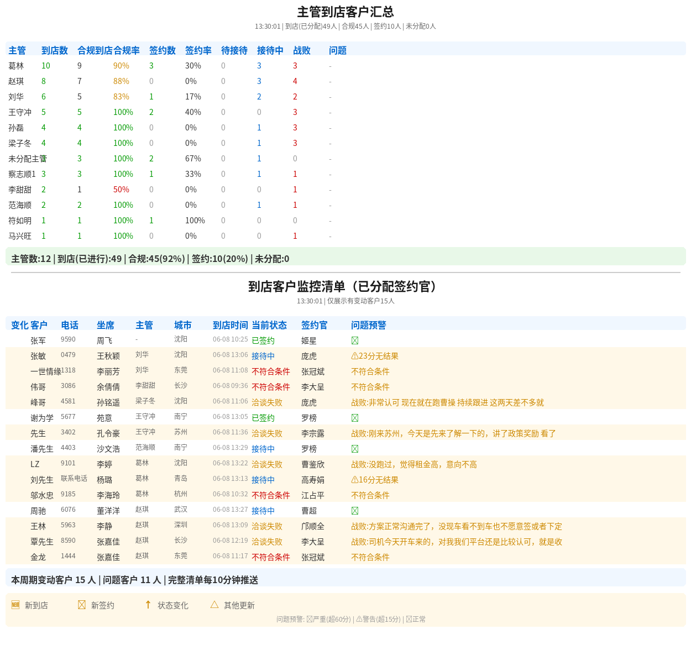691x650 pixels.
Task: Click the 城市 column header
Action: coord(183,325)
